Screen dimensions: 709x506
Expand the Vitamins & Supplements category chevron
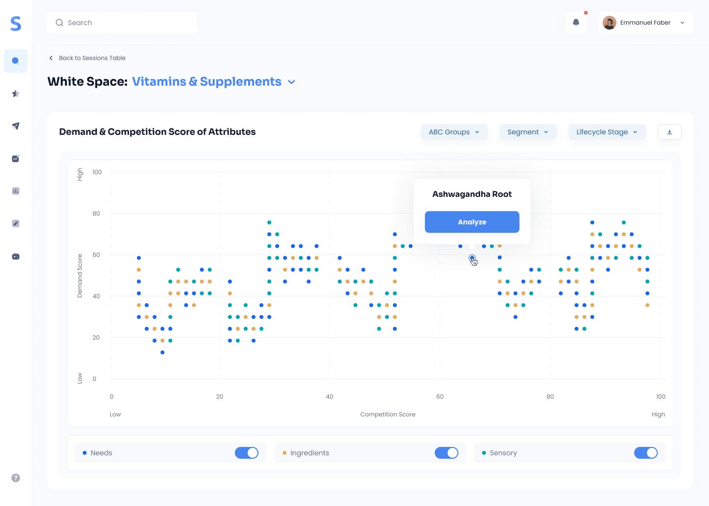291,82
